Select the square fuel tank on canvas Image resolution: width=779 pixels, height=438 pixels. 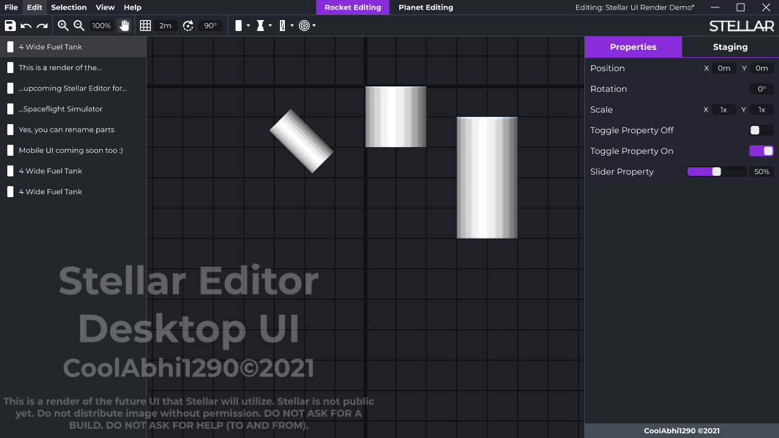coord(396,117)
